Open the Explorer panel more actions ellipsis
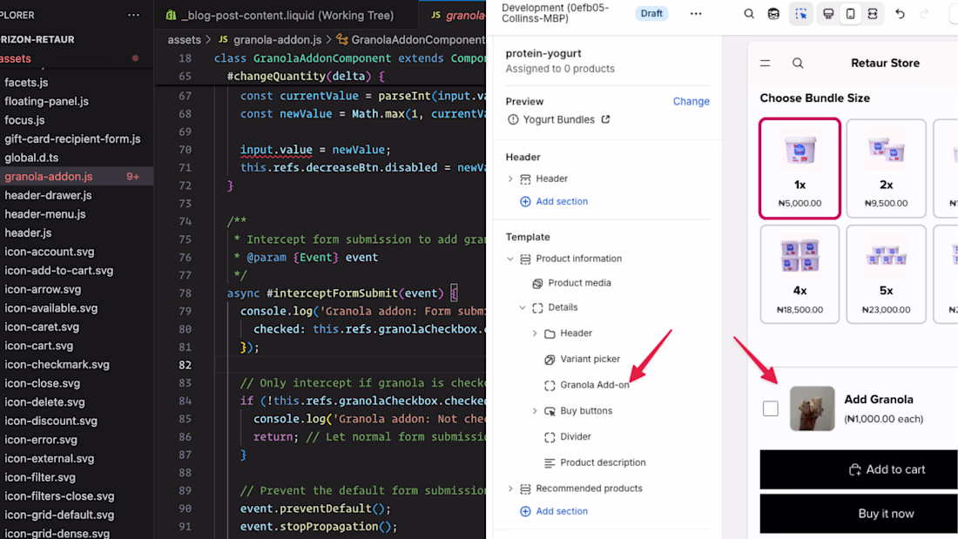This screenshot has height=539, width=958. point(133,15)
